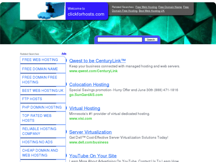This screenshot has width=216, height=162.
Task: Select FREE DOMAIN NAME in sidebar
Action: 43,69
